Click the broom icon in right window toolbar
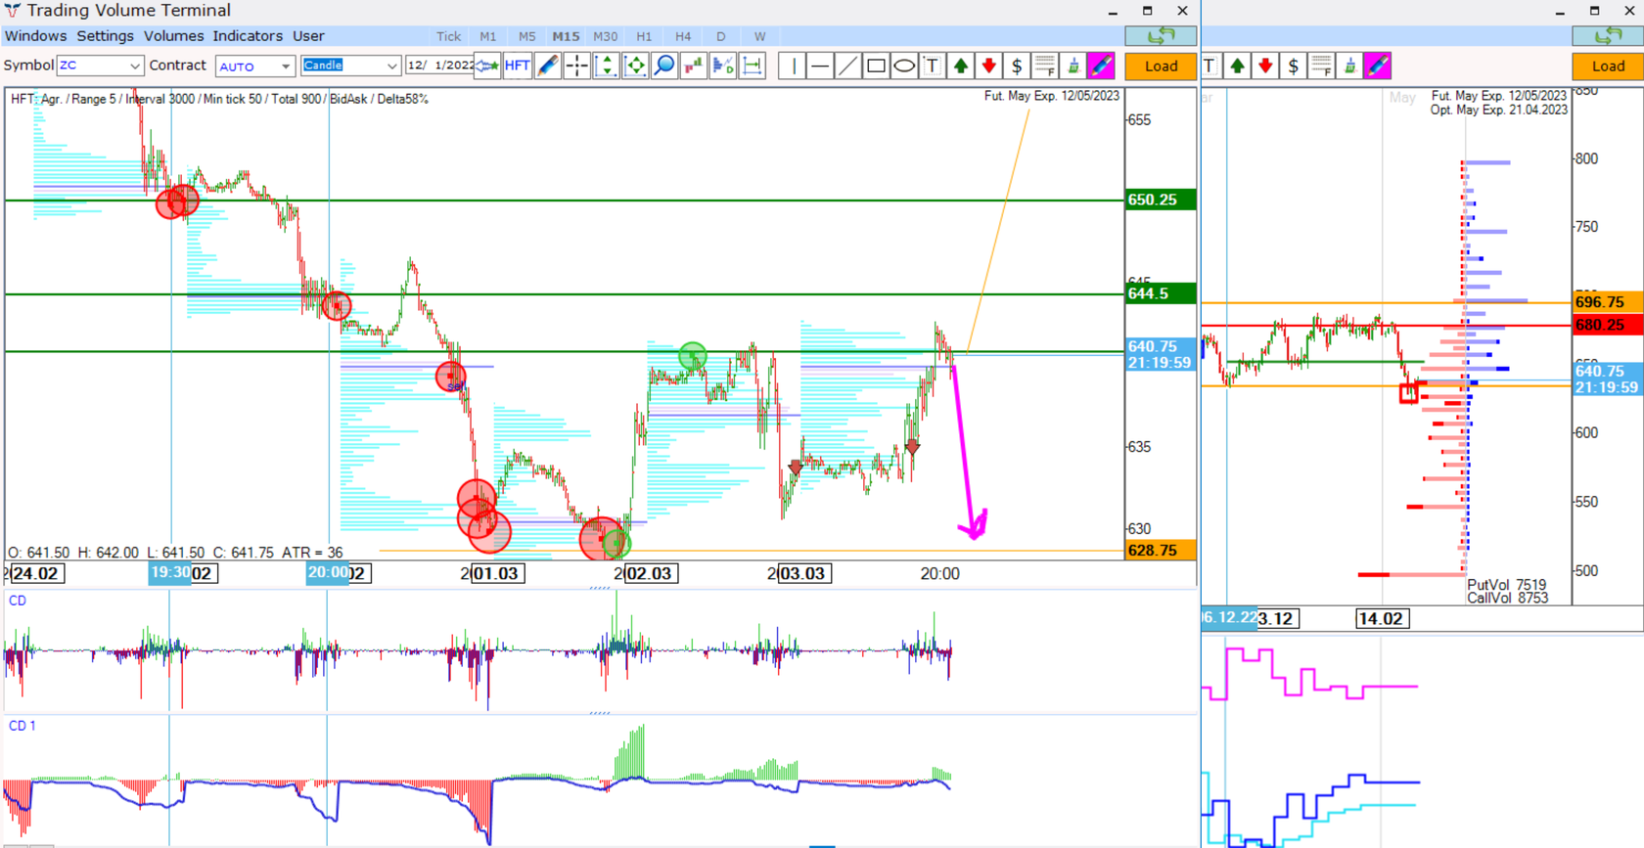Viewport: 1644px width, 848px height. (1349, 66)
